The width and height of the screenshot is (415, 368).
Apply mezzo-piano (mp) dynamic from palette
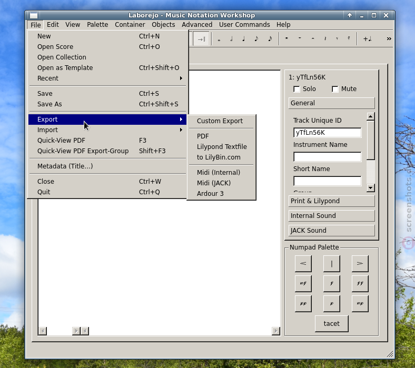click(x=360, y=303)
